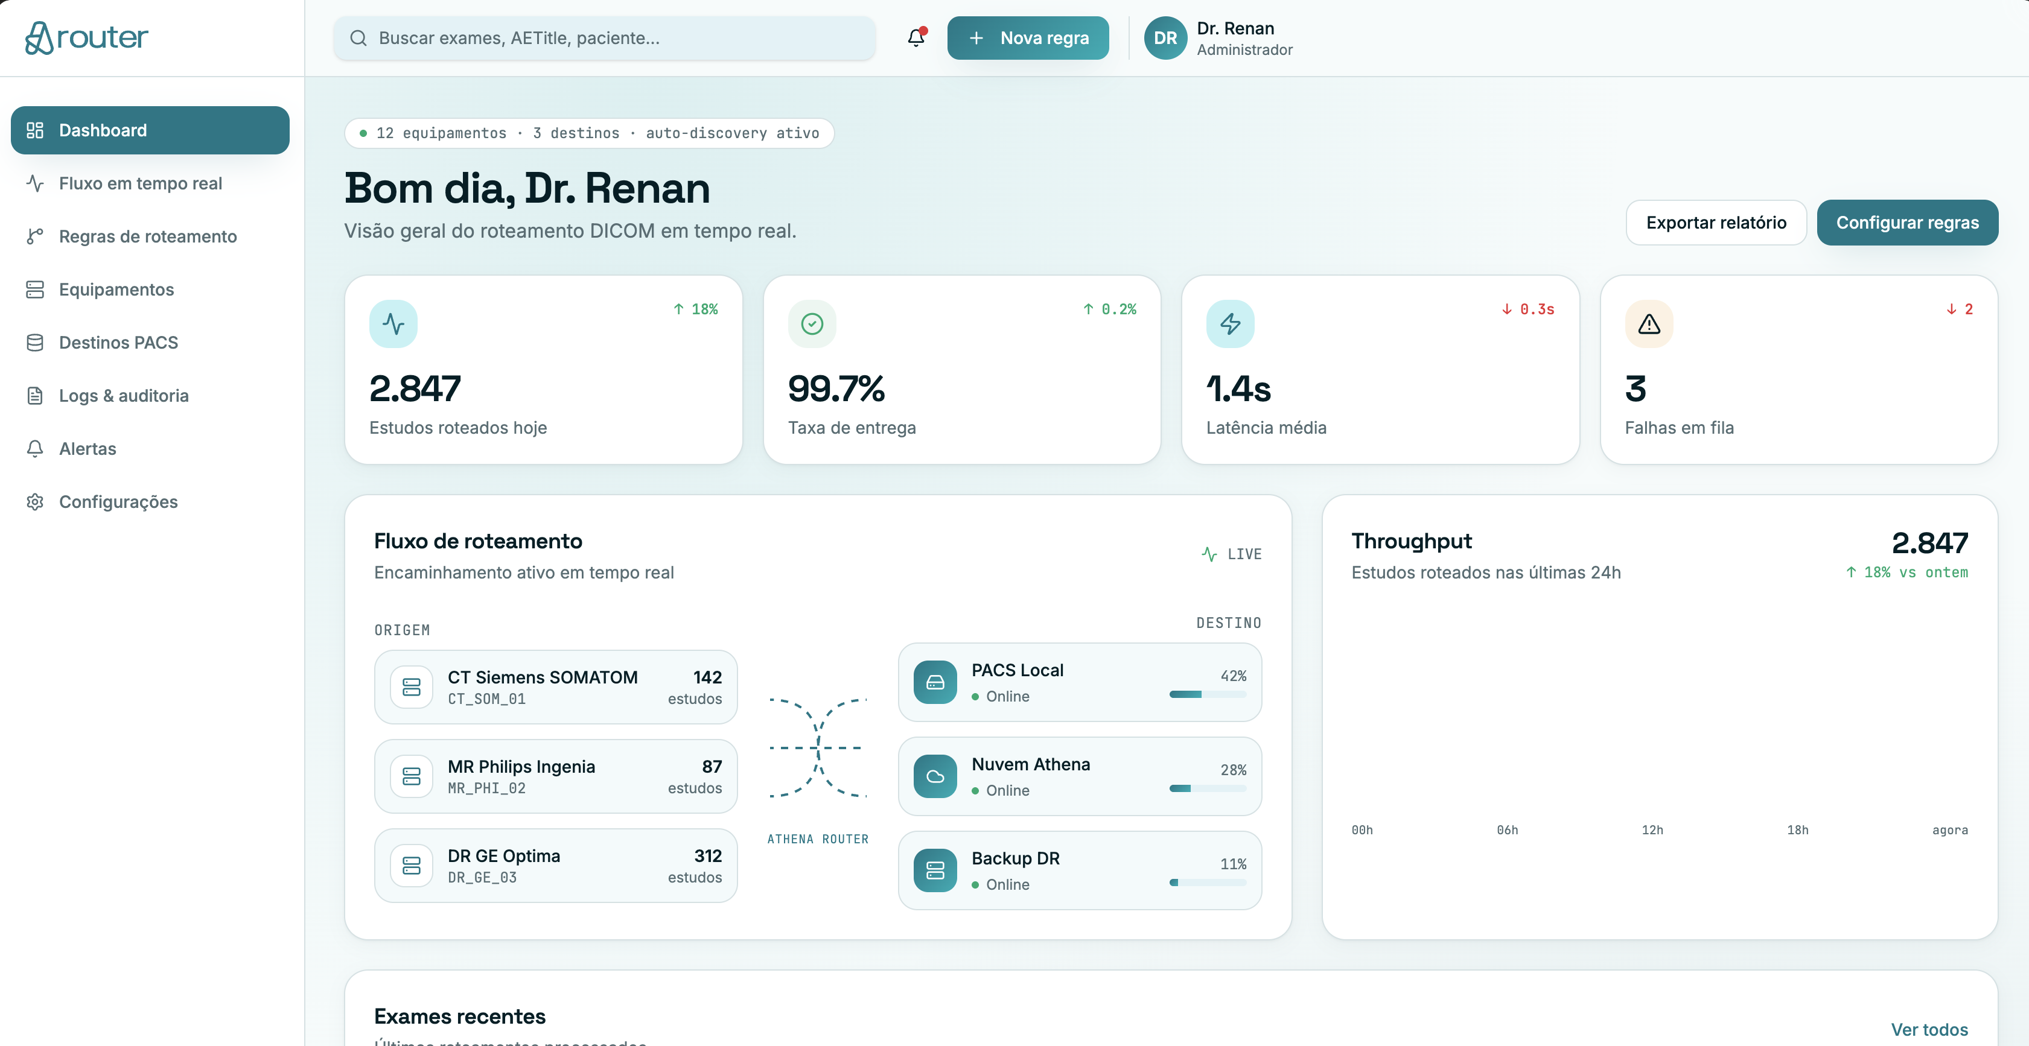Click the 3 Falhas em fila value
The height and width of the screenshot is (1046, 2029).
pos(1636,389)
